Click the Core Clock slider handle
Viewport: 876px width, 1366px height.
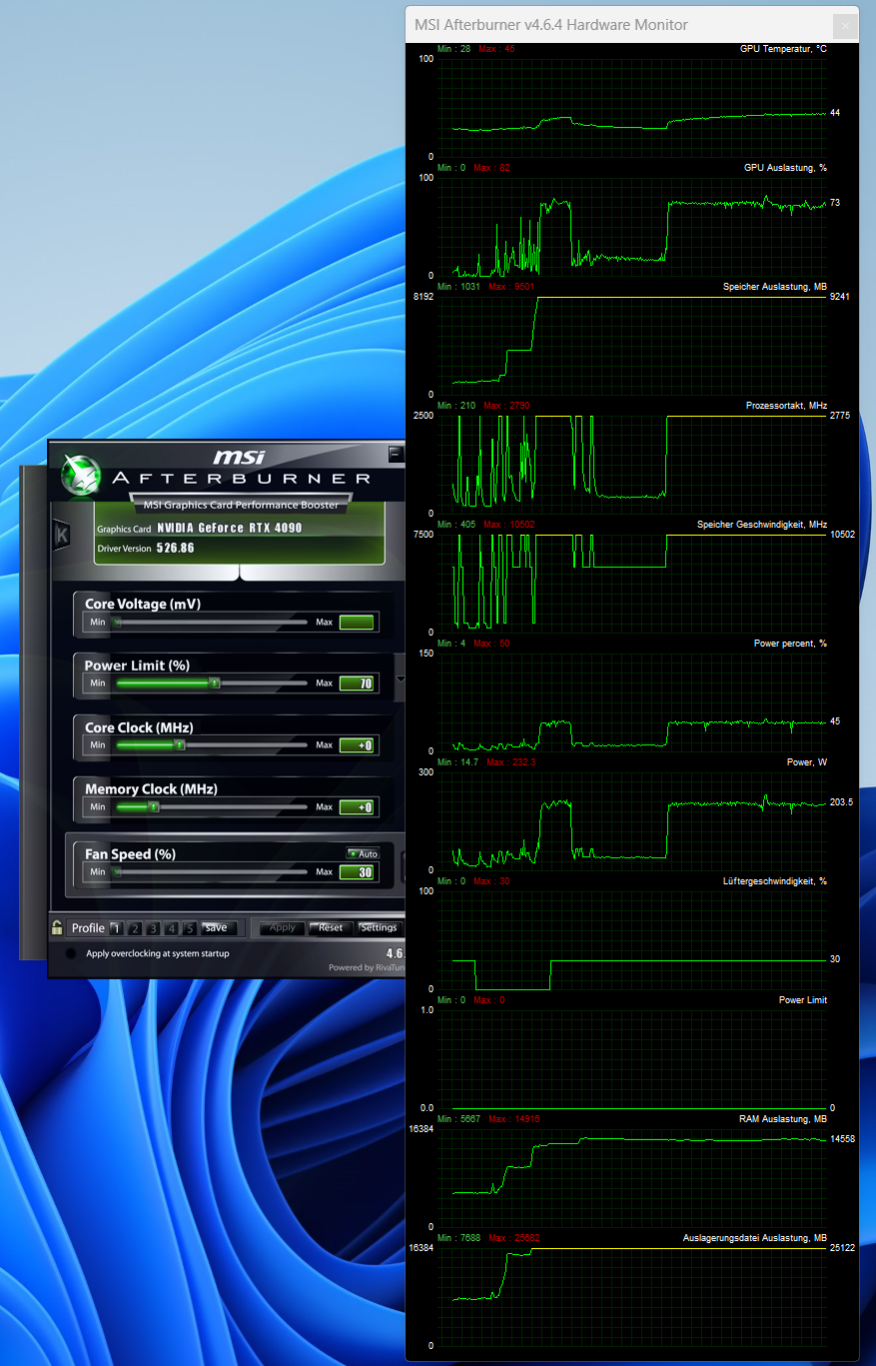(x=180, y=745)
